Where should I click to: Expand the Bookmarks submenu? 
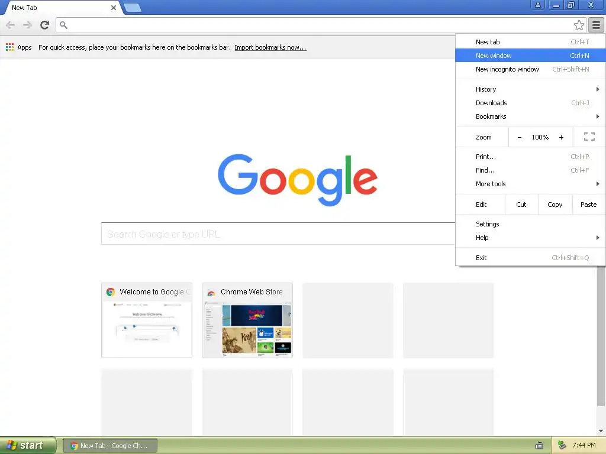pyautogui.click(x=530, y=116)
